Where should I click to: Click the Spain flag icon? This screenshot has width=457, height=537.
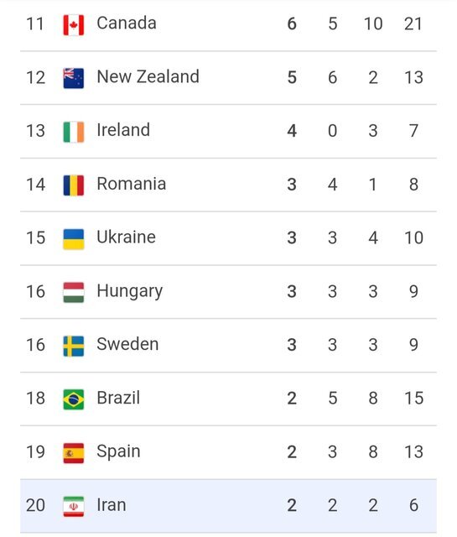tap(74, 453)
